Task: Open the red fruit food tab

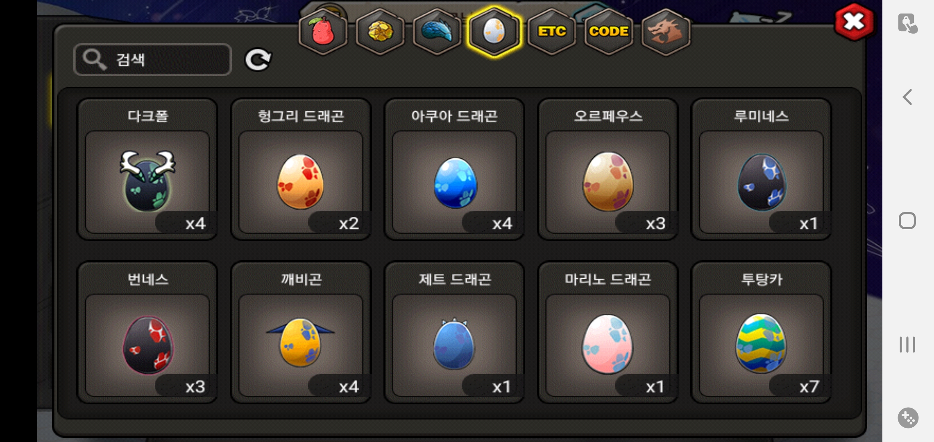Action: click(323, 32)
